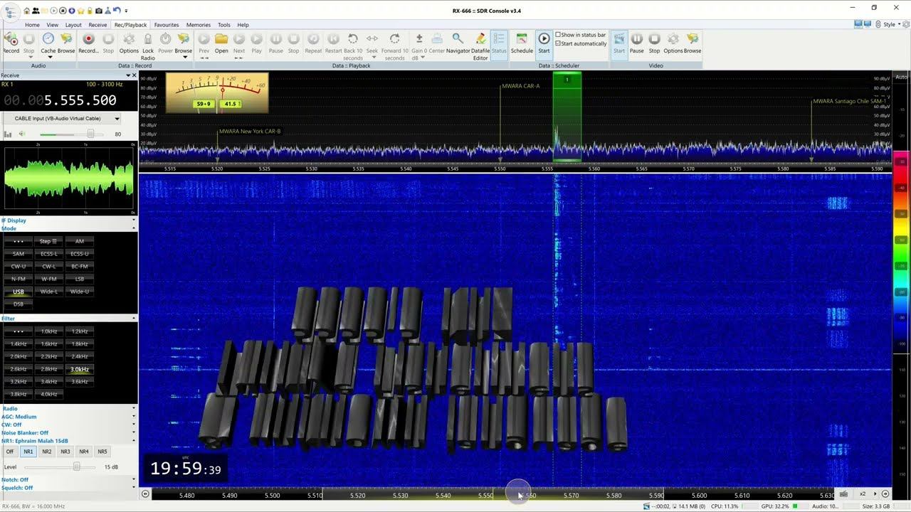Image resolution: width=911 pixels, height=512 pixels.
Task: Browse recorded Video files
Action: (693, 43)
